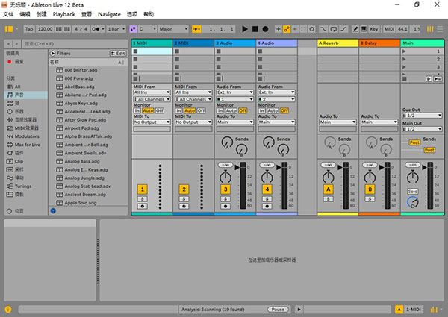
Task: Switch to Arrangement view lines icon
Action: (440, 29)
